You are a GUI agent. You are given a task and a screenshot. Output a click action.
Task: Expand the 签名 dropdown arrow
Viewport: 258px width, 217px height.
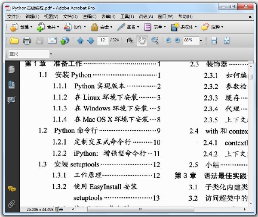[138, 27]
